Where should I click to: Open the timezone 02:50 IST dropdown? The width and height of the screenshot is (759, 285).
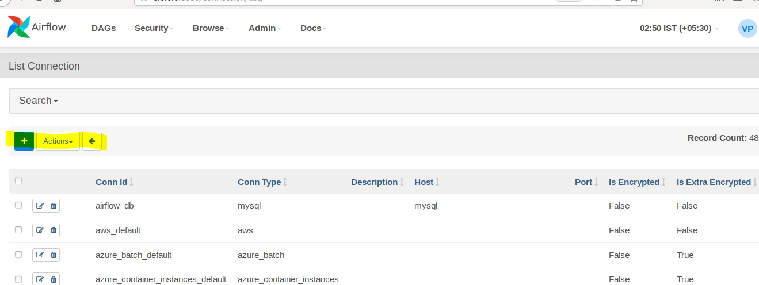pyautogui.click(x=679, y=28)
